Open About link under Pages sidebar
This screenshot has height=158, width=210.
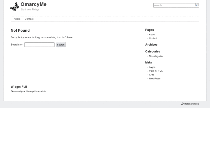[152, 34]
